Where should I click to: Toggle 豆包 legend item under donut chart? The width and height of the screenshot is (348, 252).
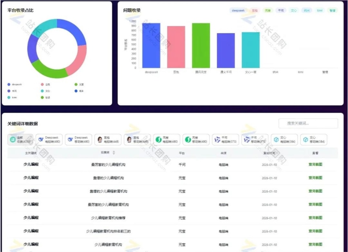45,84
